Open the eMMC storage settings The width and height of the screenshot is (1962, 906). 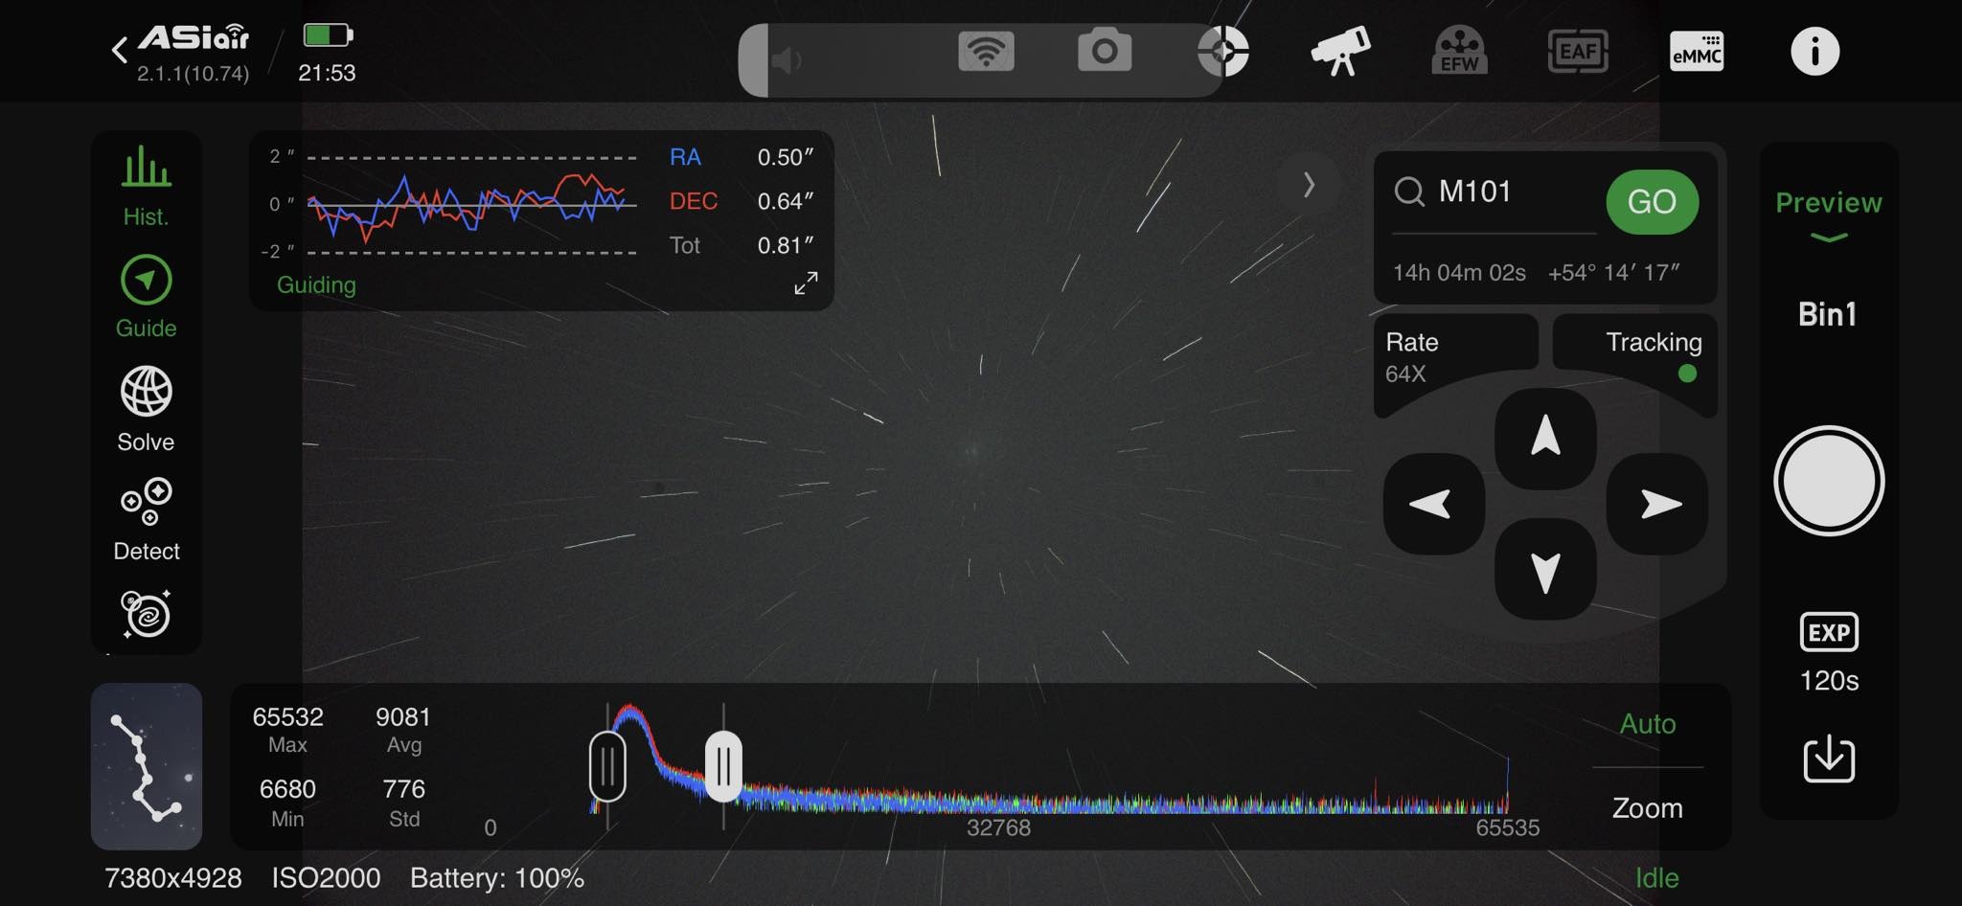[1697, 51]
